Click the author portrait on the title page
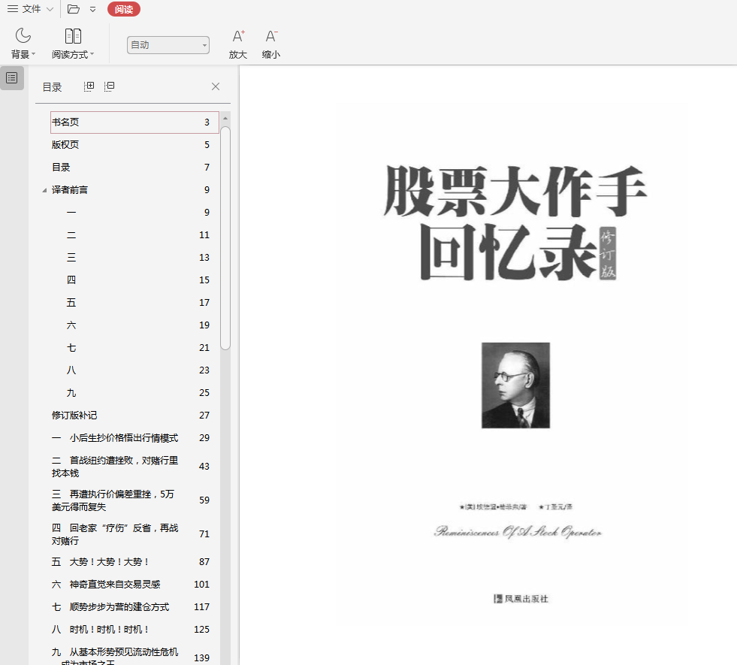Image resolution: width=737 pixels, height=665 pixels. [x=515, y=385]
